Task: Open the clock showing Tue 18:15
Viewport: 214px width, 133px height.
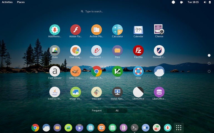Action: pyautogui.click(x=193, y=2)
